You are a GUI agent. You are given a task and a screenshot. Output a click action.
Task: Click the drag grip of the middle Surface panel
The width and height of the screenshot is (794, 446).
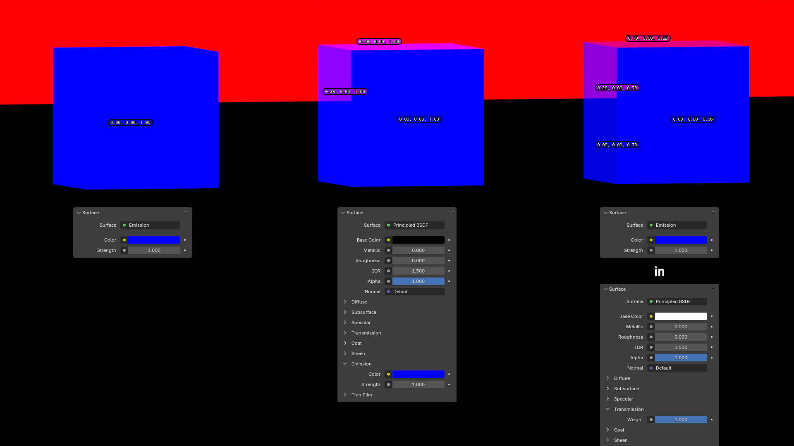pos(451,213)
